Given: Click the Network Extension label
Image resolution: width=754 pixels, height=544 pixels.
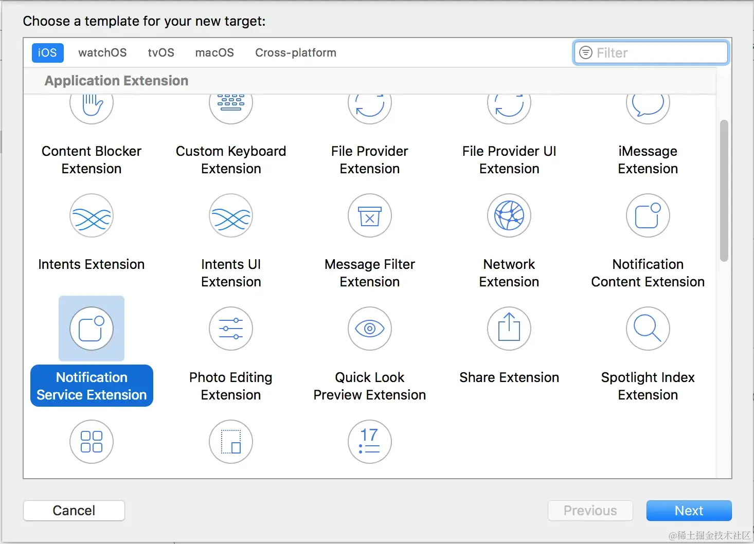Looking at the screenshot, I should [509, 273].
